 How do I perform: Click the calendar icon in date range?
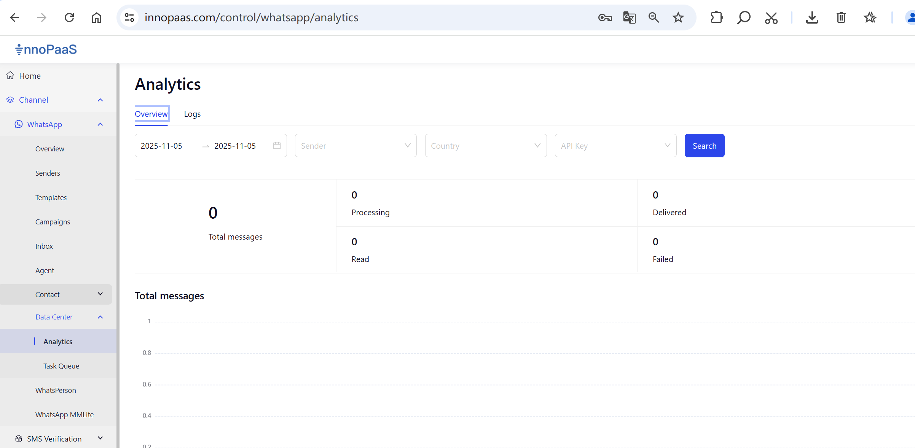[x=277, y=146]
